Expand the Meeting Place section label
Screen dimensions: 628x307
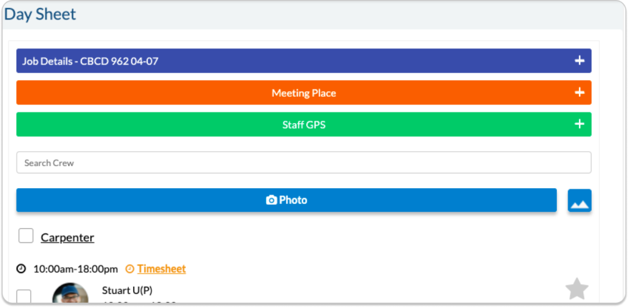[304, 93]
